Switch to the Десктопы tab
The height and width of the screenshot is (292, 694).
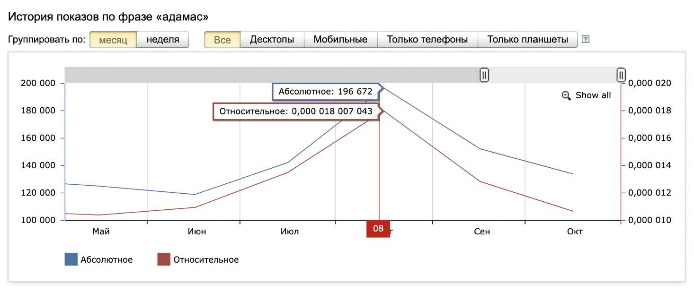tap(272, 40)
